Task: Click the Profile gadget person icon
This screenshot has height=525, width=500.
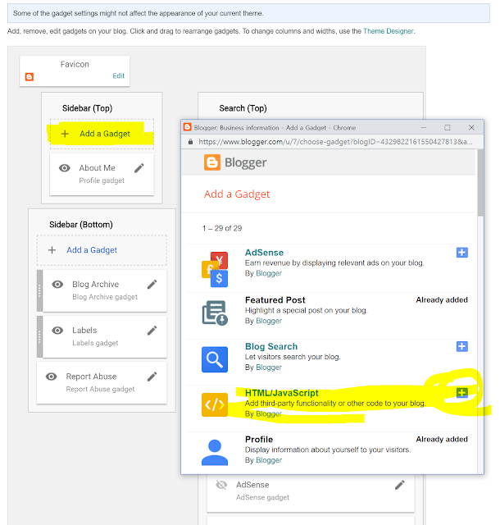Action: pos(215,452)
